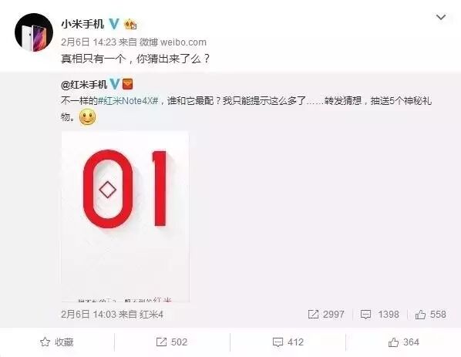Click verified badge next to 红米手机
The image size is (461, 357).
[x=114, y=84]
